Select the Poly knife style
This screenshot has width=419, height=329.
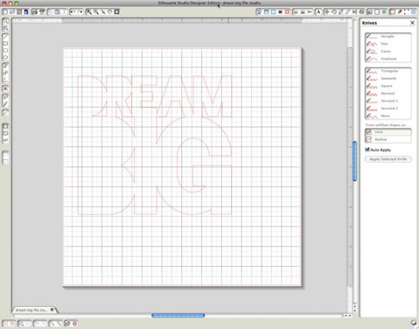(388, 44)
